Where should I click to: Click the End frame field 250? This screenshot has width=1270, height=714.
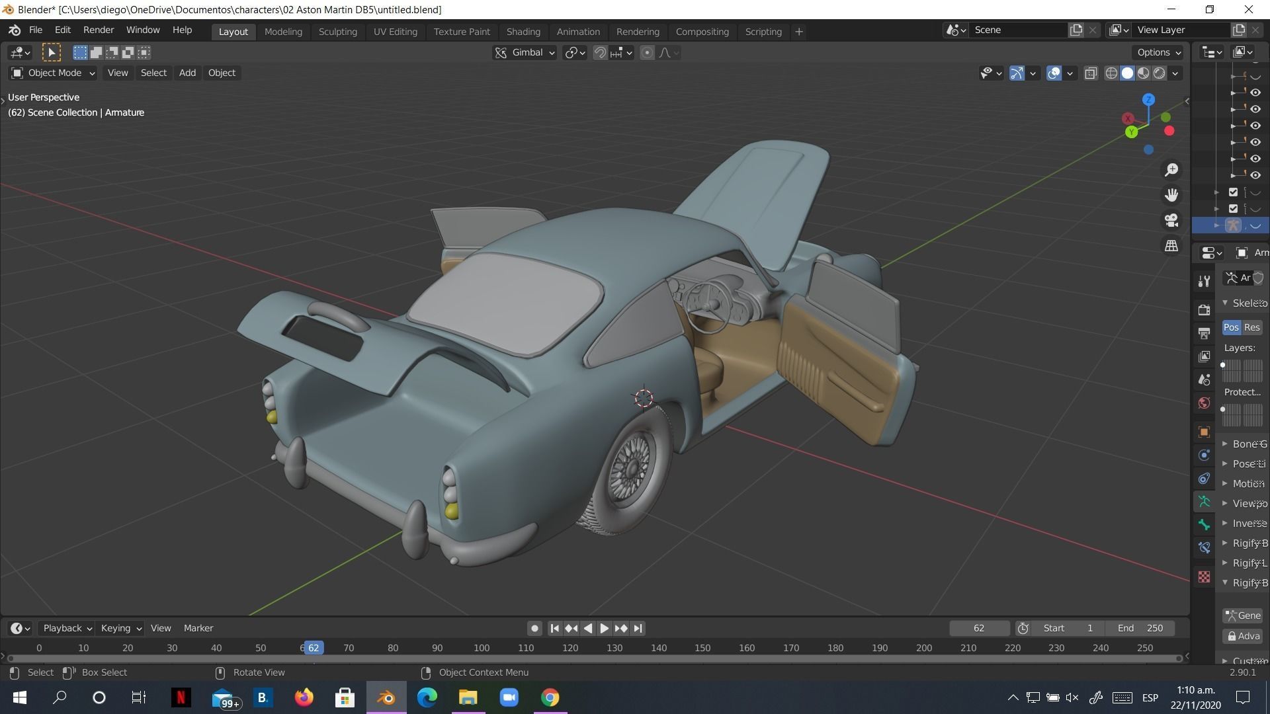tap(1141, 628)
